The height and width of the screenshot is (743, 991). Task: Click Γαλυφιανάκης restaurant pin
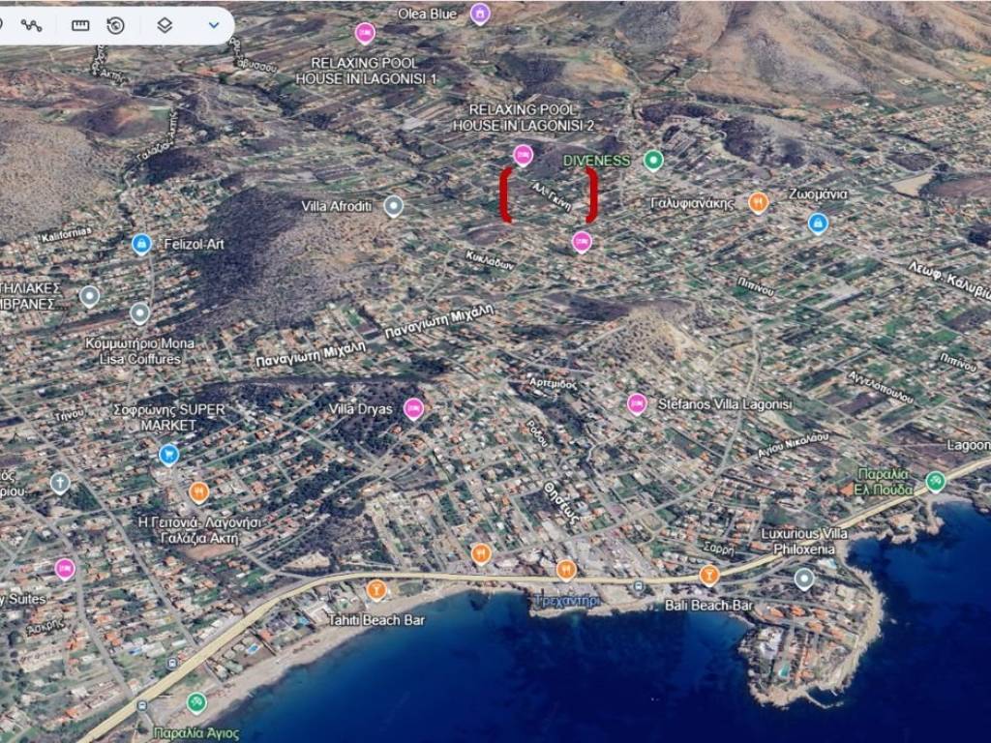[758, 202]
